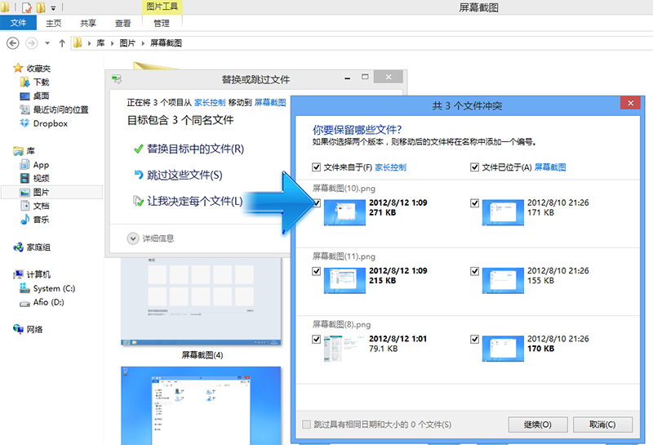The height and width of the screenshot is (445, 653).
Task: Toggle 文件来自于 家长控制 select-all checkbox
Action: point(316,167)
